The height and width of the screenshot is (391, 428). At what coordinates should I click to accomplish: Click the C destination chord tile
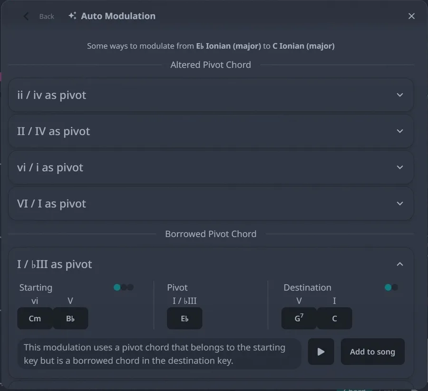tap(334, 318)
